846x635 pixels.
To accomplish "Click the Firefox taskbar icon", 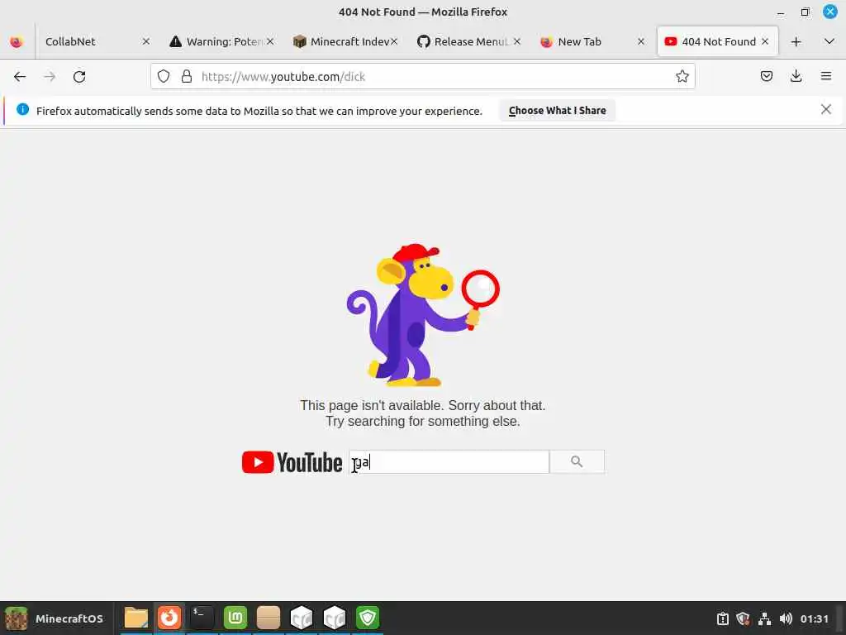I will pyautogui.click(x=169, y=618).
